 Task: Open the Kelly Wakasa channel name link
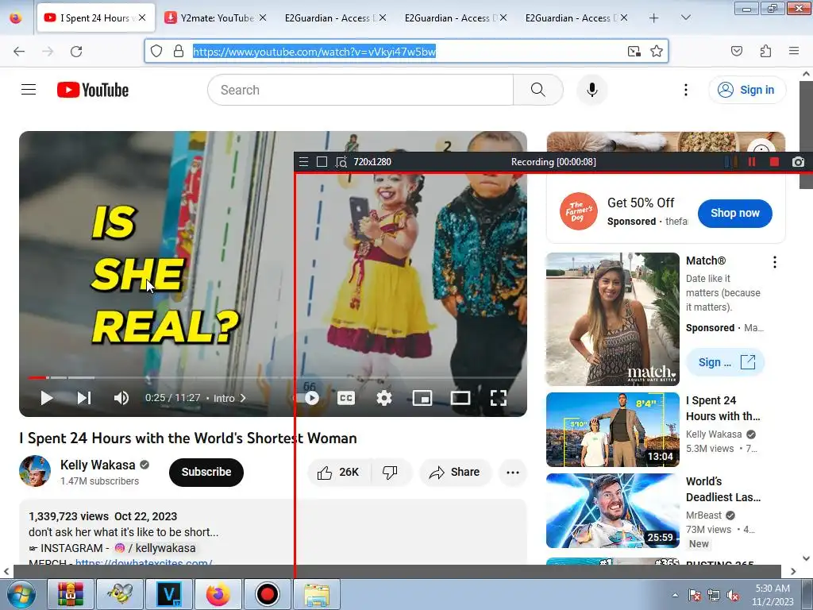point(98,465)
